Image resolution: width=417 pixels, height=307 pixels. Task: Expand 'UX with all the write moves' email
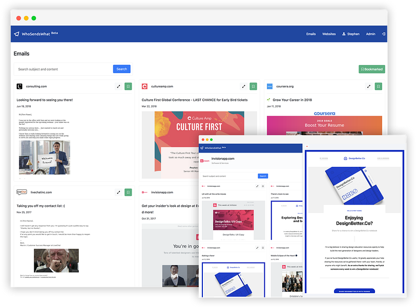pos(257,186)
